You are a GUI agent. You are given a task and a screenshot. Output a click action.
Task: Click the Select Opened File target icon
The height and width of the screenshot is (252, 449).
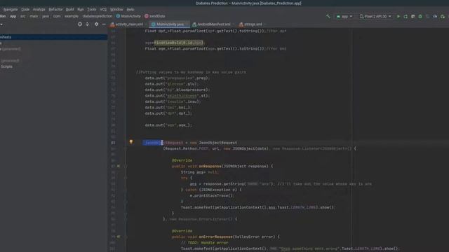pos(80,24)
